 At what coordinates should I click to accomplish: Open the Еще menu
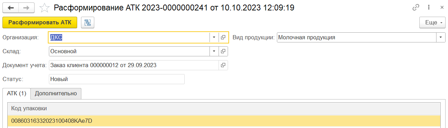[432, 23]
